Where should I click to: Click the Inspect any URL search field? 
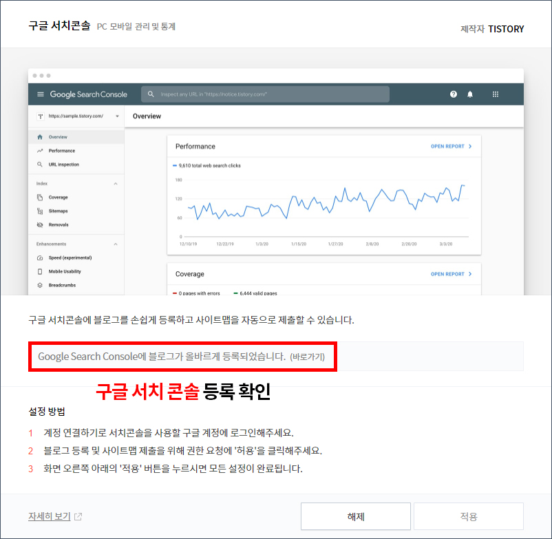pos(265,94)
